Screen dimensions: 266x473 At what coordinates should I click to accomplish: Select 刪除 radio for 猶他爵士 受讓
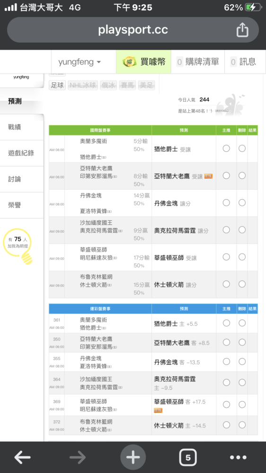click(x=242, y=149)
